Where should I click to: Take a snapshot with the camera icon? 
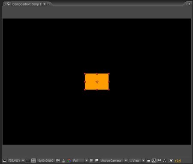click(x=58, y=161)
